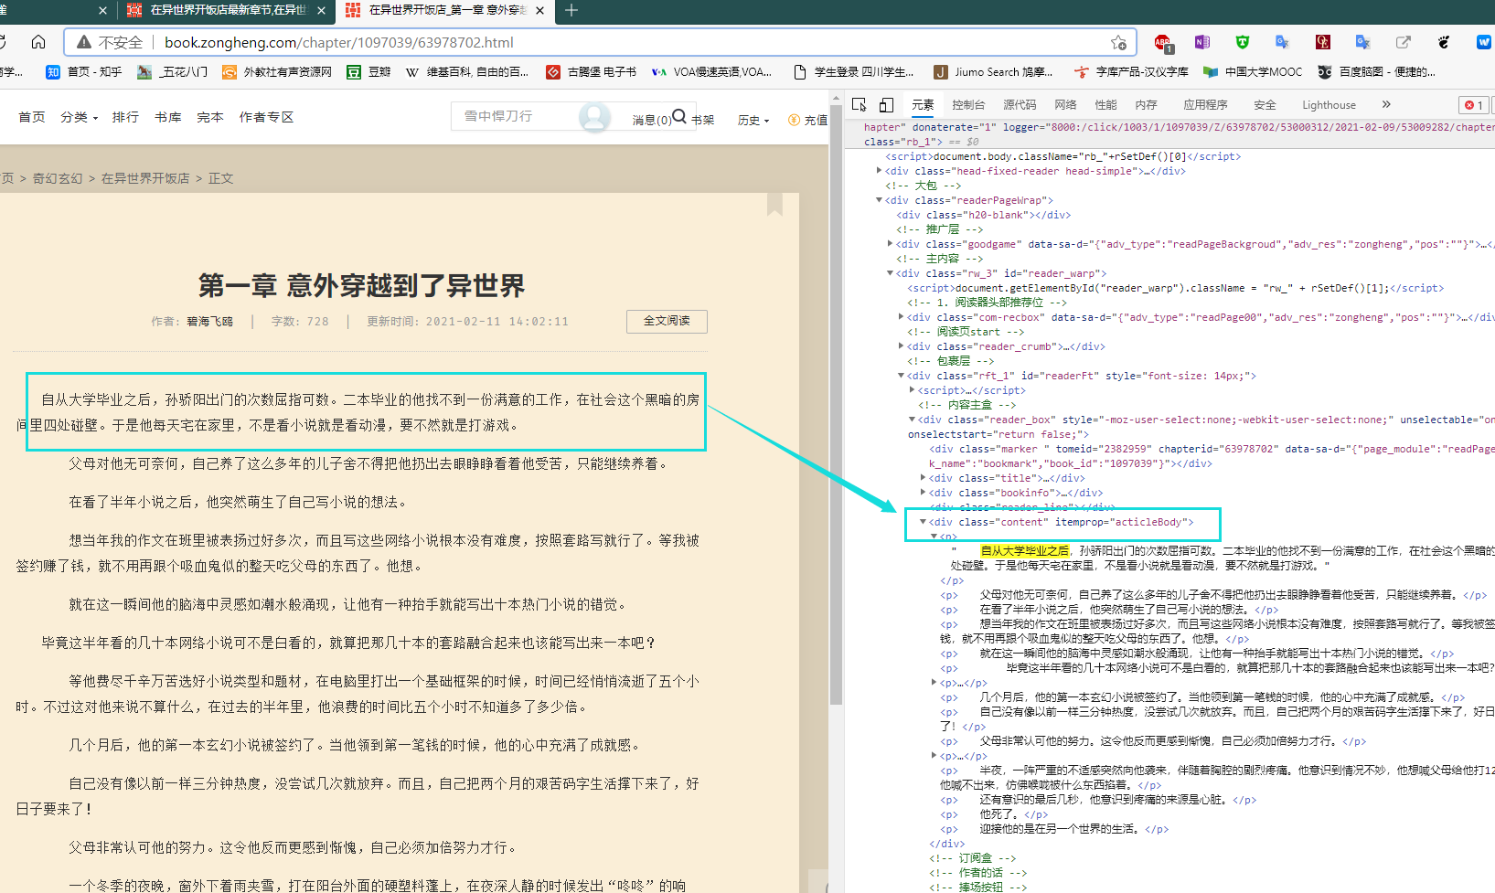Switch to DevTools 内存 tab

click(x=1146, y=104)
